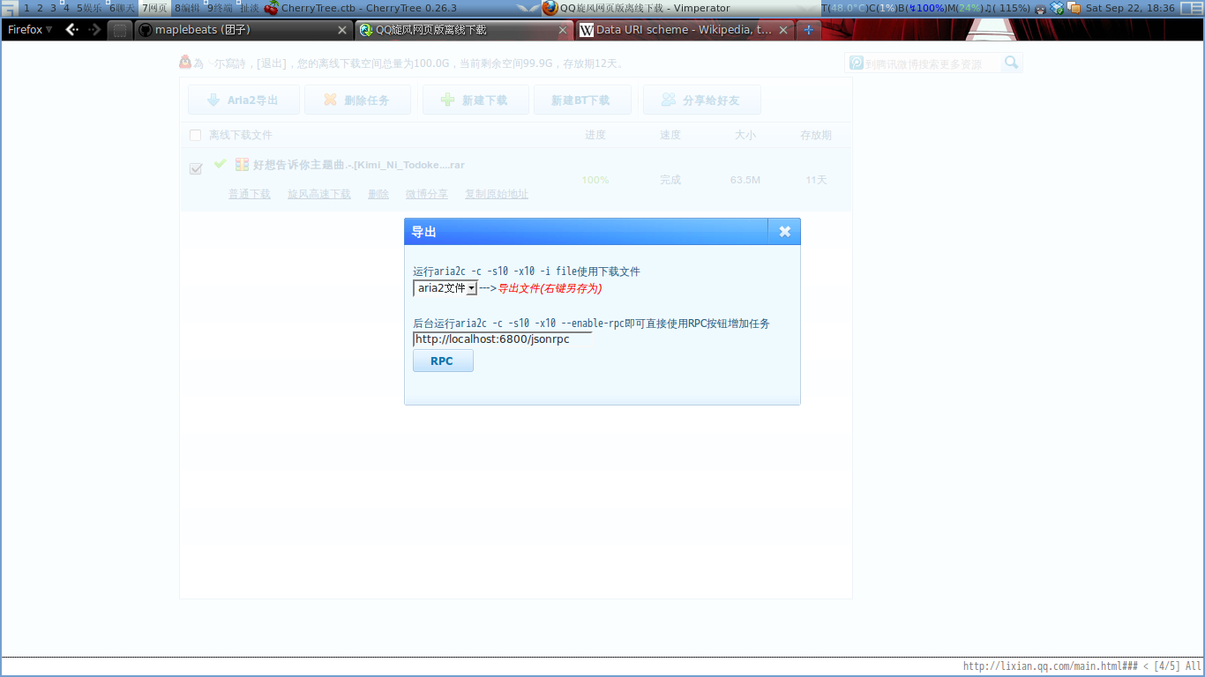Click the Wikipedia favicon on the Data URI tab
The height and width of the screenshot is (677, 1205).
click(587, 30)
